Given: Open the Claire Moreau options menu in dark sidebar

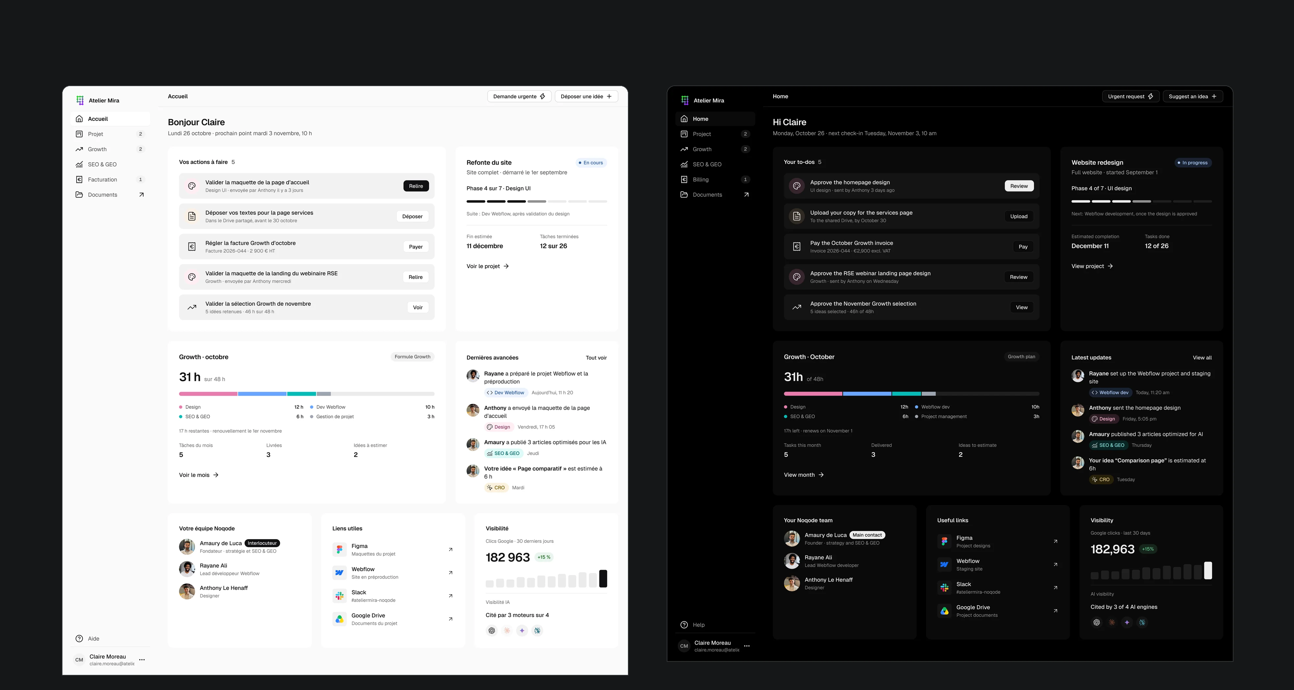Looking at the screenshot, I should [747, 646].
